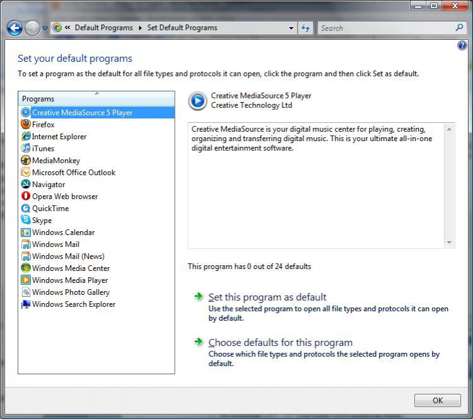
Task: Click the Microsoft Office Outlook icon
Action: (26, 172)
